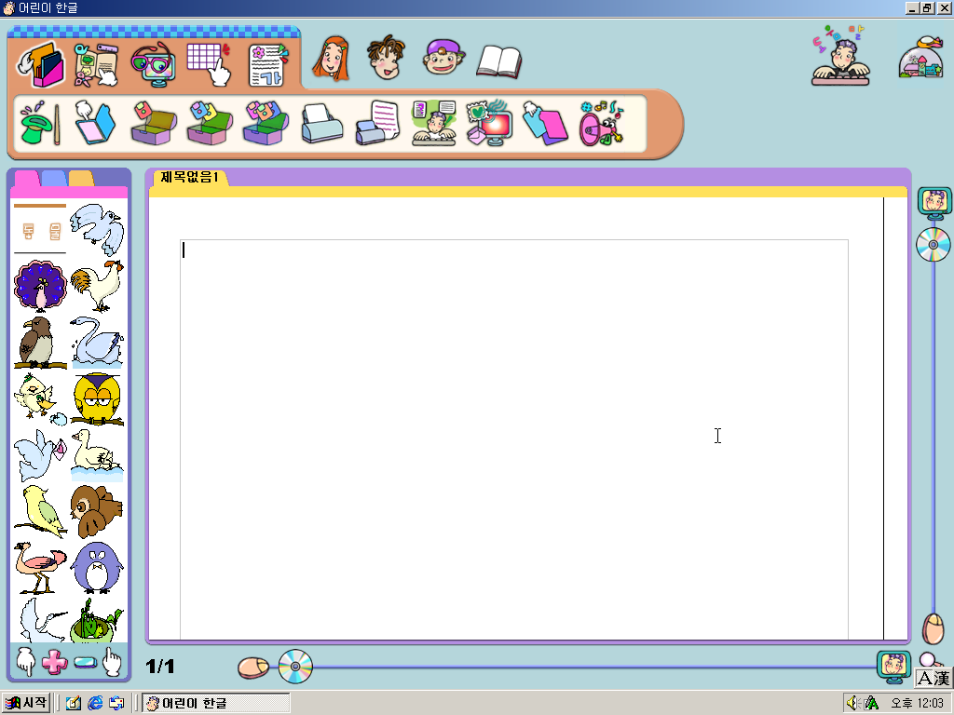The width and height of the screenshot is (954, 715).
Task: Open the volume speaker tray icon
Action: pyautogui.click(x=852, y=703)
